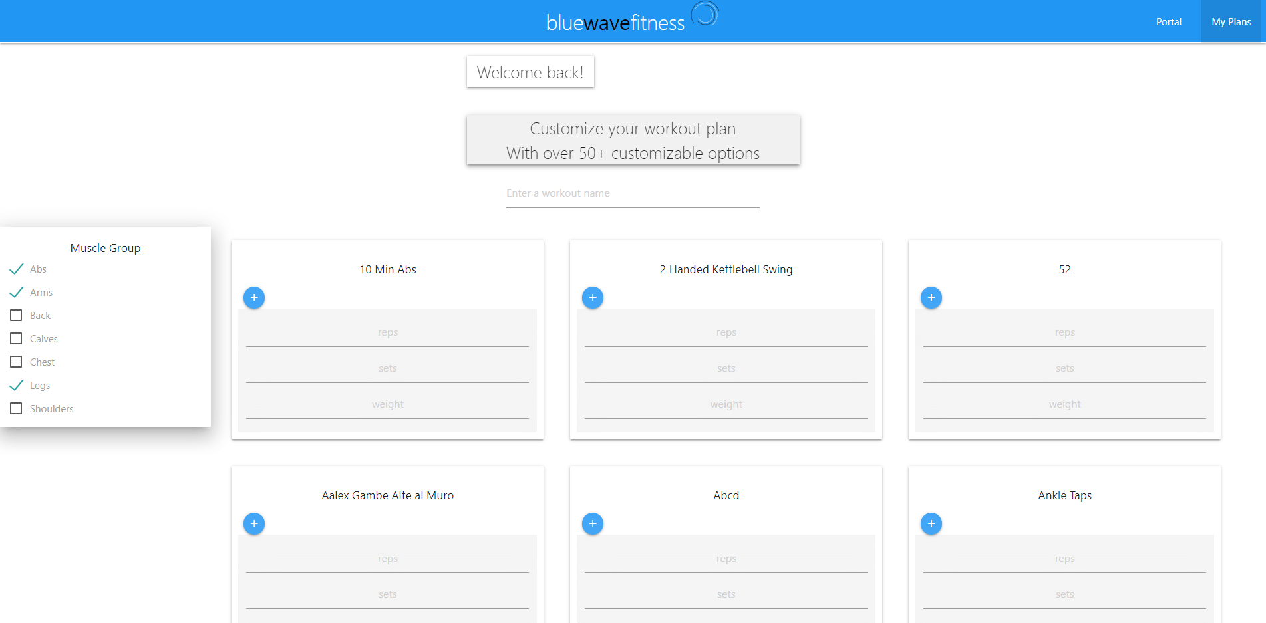The width and height of the screenshot is (1266, 623).
Task: Click the bluewavefitness title text
Action: [x=615, y=23]
